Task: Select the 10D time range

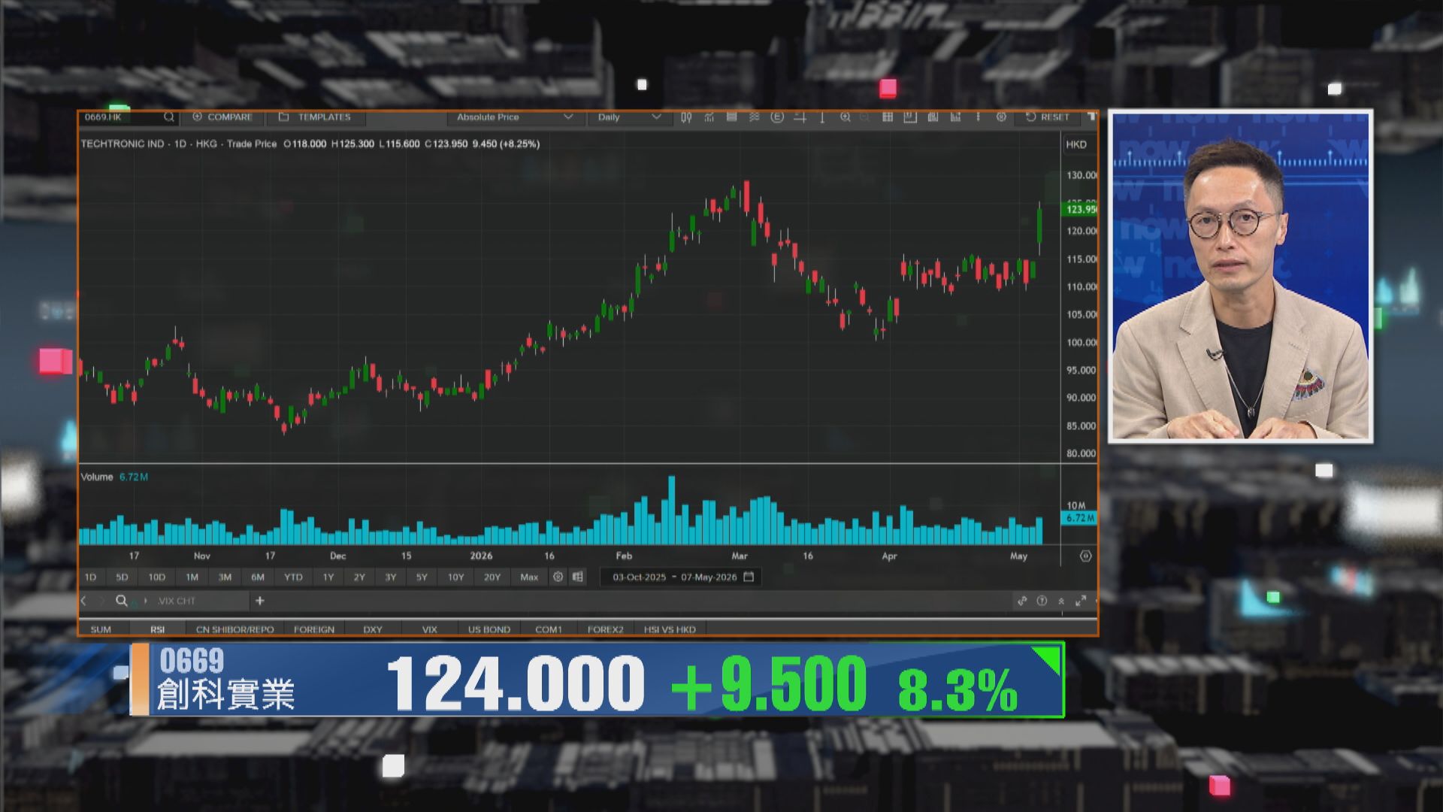Action: pos(156,577)
